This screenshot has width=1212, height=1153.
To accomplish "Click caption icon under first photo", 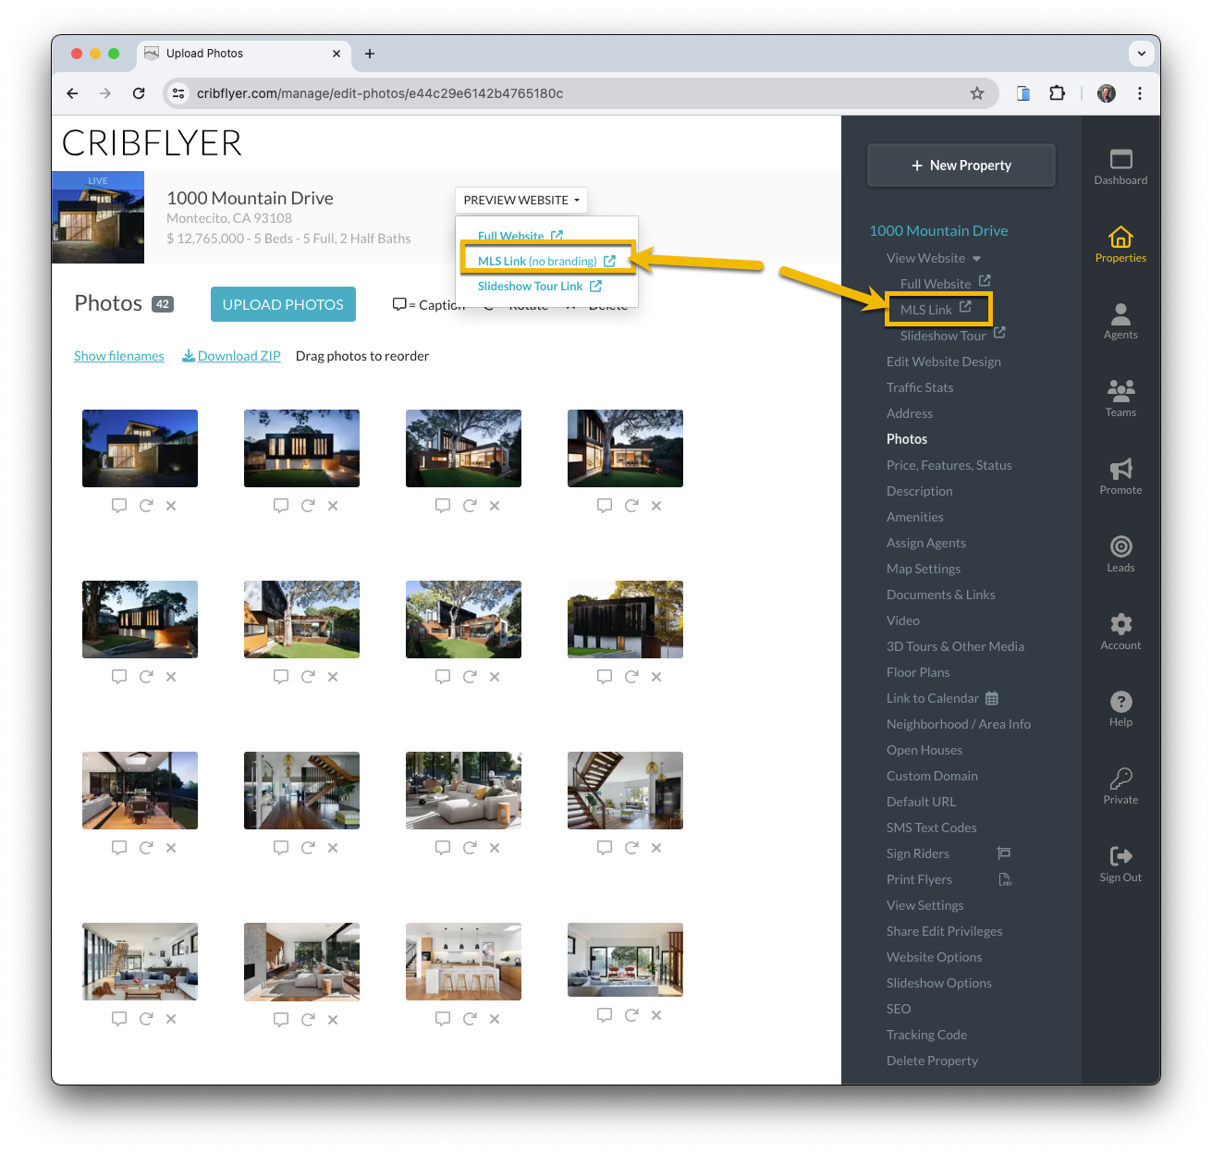I will (119, 506).
